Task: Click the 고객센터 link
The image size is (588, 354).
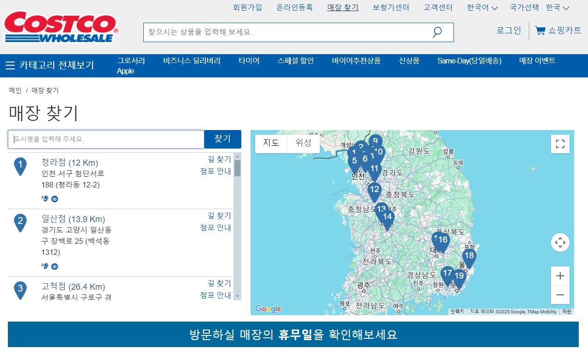Action: pyautogui.click(x=438, y=7)
